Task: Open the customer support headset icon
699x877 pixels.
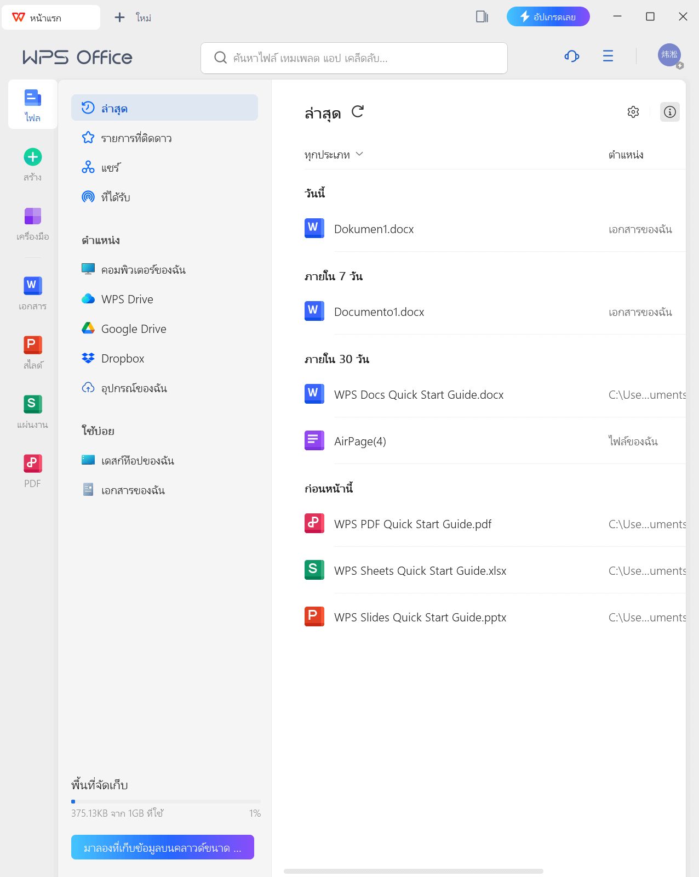Action: point(572,56)
